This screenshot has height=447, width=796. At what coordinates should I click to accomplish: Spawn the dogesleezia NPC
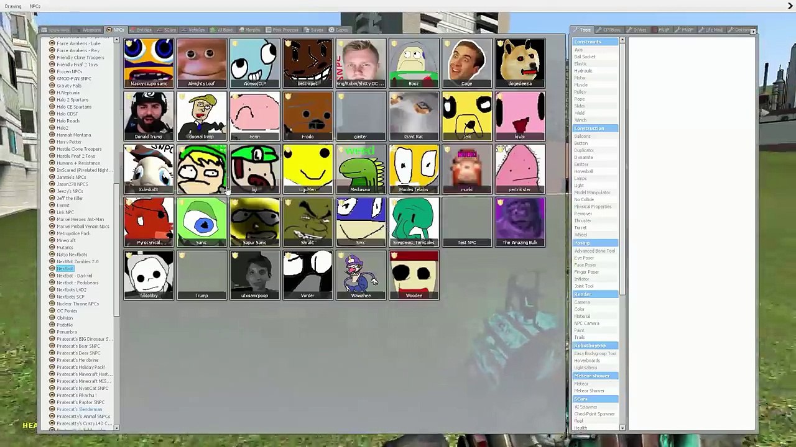521,63
